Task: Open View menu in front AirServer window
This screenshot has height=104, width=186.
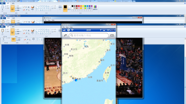Action: click(67, 27)
